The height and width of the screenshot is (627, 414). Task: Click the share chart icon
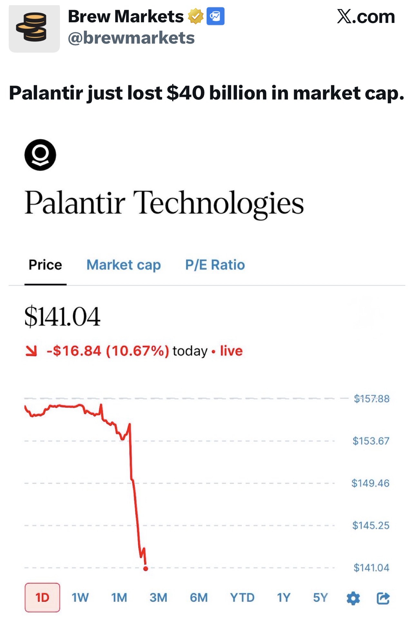[x=383, y=598]
